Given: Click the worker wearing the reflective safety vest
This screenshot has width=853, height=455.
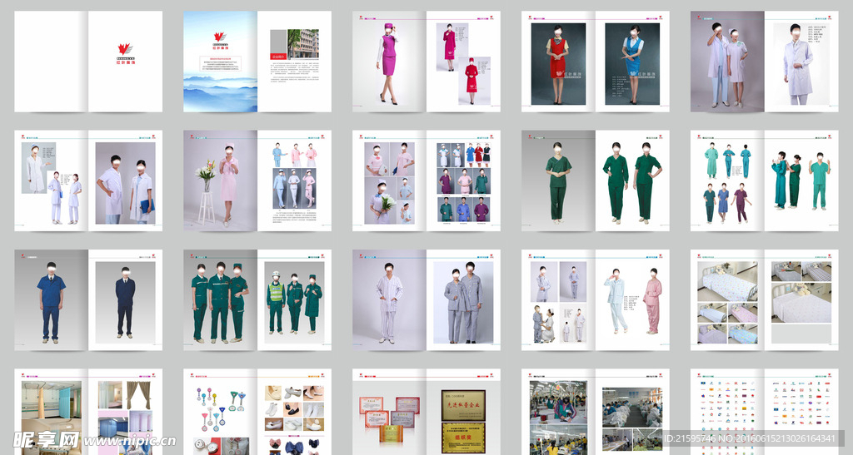Looking at the screenshot, I should (x=276, y=301).
